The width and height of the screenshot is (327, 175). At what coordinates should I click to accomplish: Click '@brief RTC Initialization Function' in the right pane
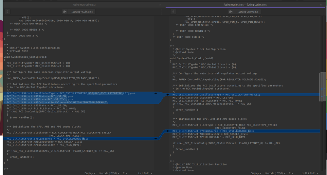click(x=201, y=165)
